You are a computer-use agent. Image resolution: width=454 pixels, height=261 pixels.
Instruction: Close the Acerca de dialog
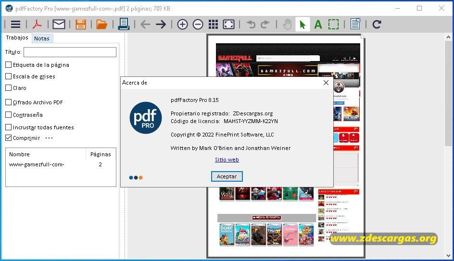click(326, 83)
